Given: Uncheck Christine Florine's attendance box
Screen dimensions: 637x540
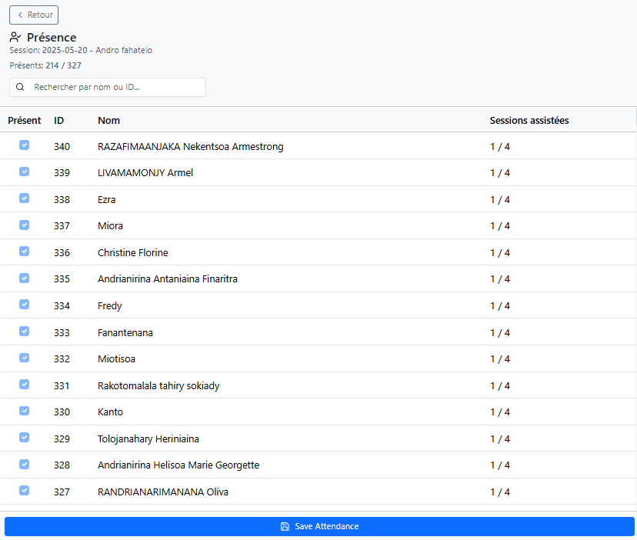Looking at the screenshot, I should 24,252.
